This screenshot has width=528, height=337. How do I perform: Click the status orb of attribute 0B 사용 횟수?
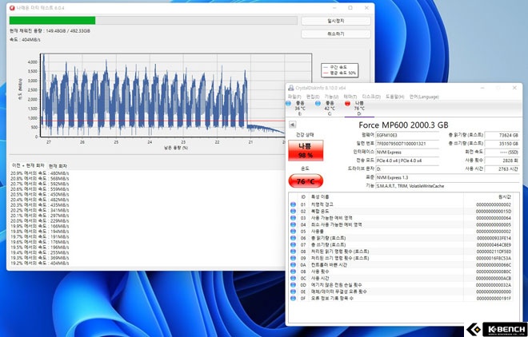click(x=293, y=272)
